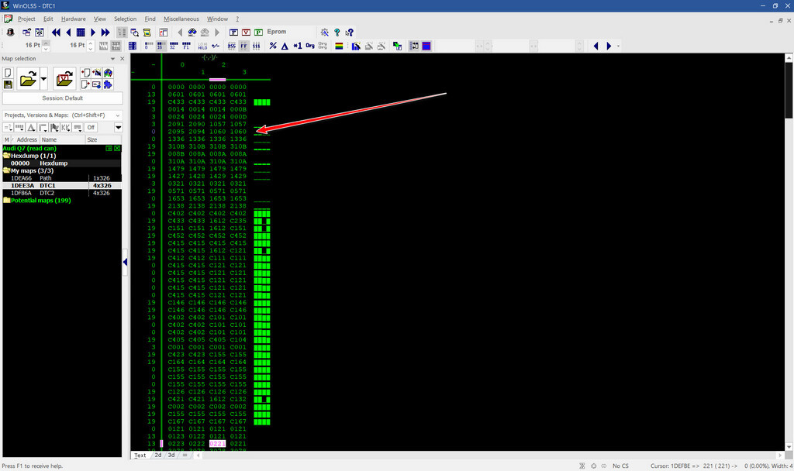Viewport: 794px width, 471px height.
Task: Toggle plus/minus signed values
Action: (x=216, y=46)
